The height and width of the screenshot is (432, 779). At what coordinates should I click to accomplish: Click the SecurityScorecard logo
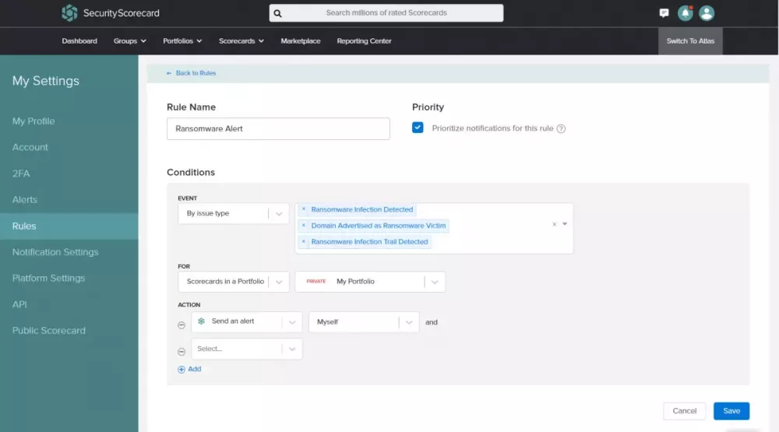[111, 13]
